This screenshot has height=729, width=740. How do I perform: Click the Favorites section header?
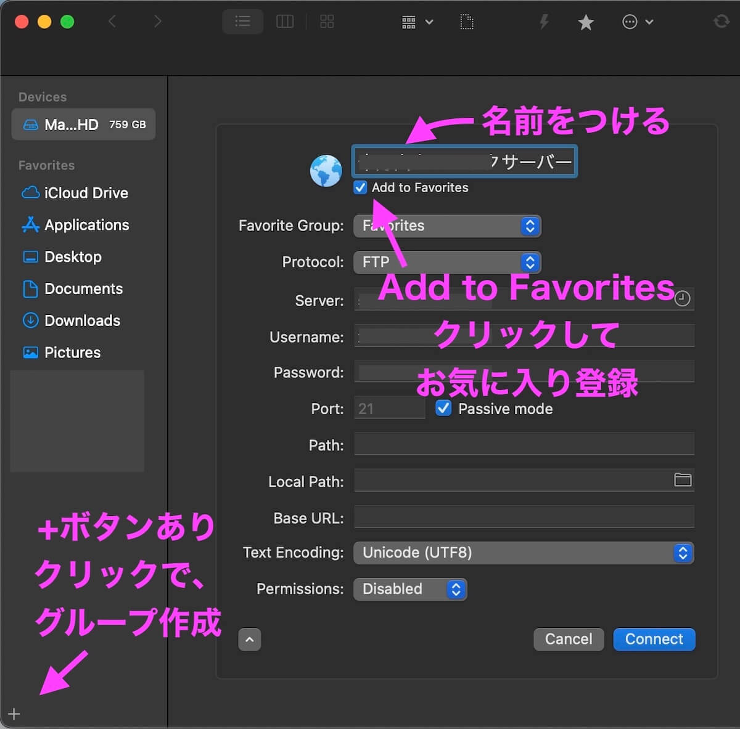(x=46, y=165)
